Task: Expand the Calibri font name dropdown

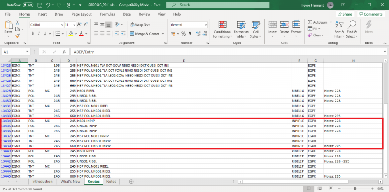Action: coord(61,25)
